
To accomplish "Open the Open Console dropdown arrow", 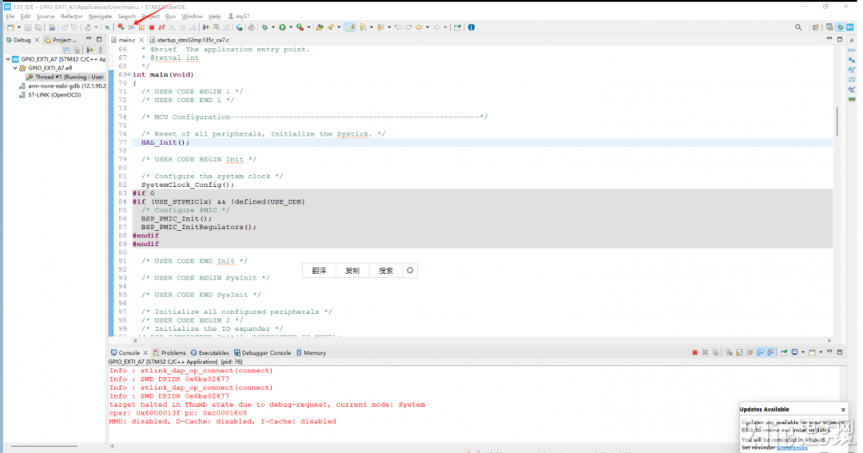I will 821,352.
